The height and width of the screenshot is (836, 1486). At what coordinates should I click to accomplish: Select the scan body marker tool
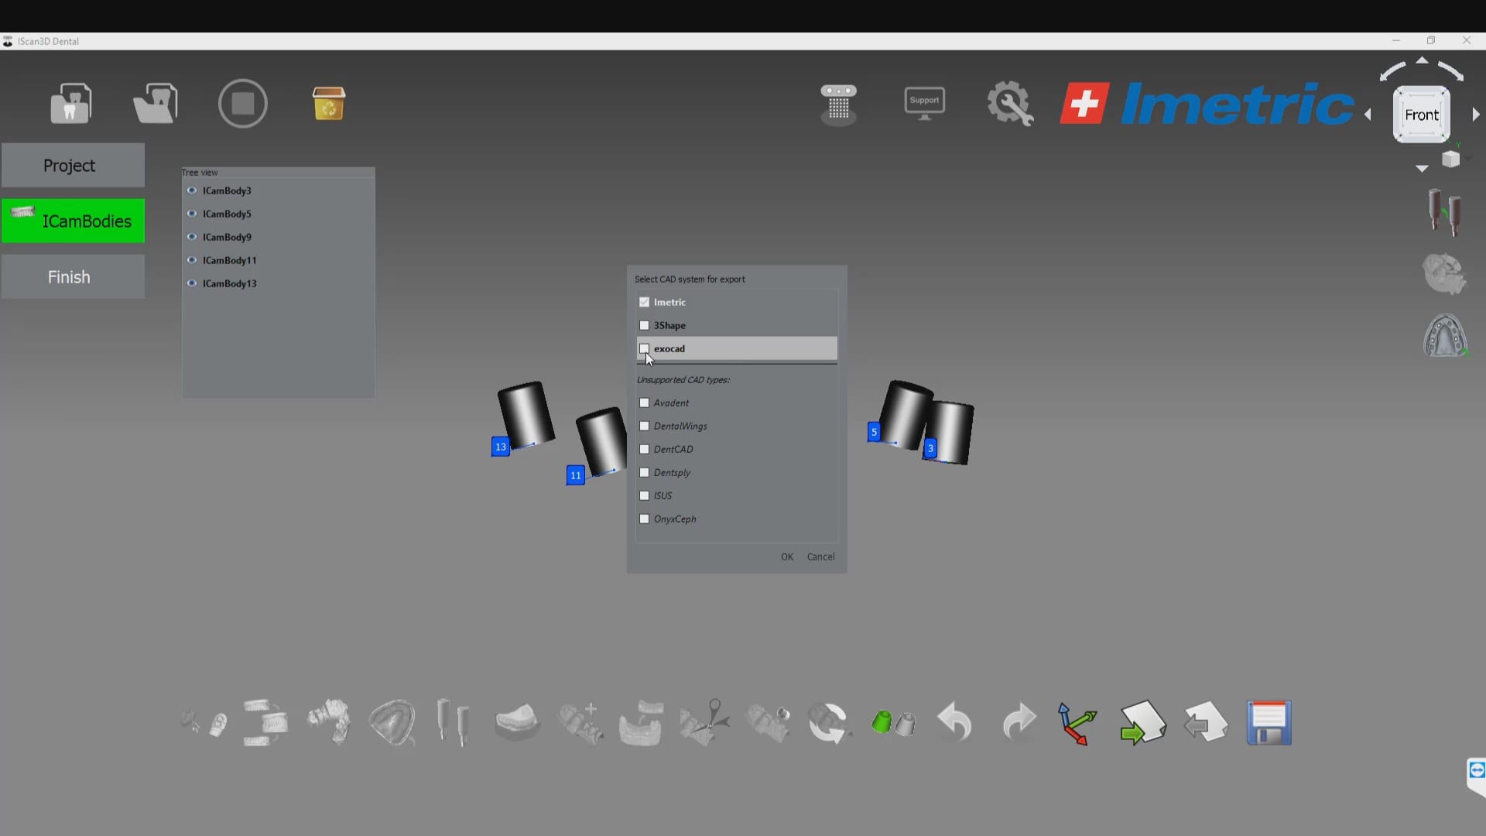204,723
